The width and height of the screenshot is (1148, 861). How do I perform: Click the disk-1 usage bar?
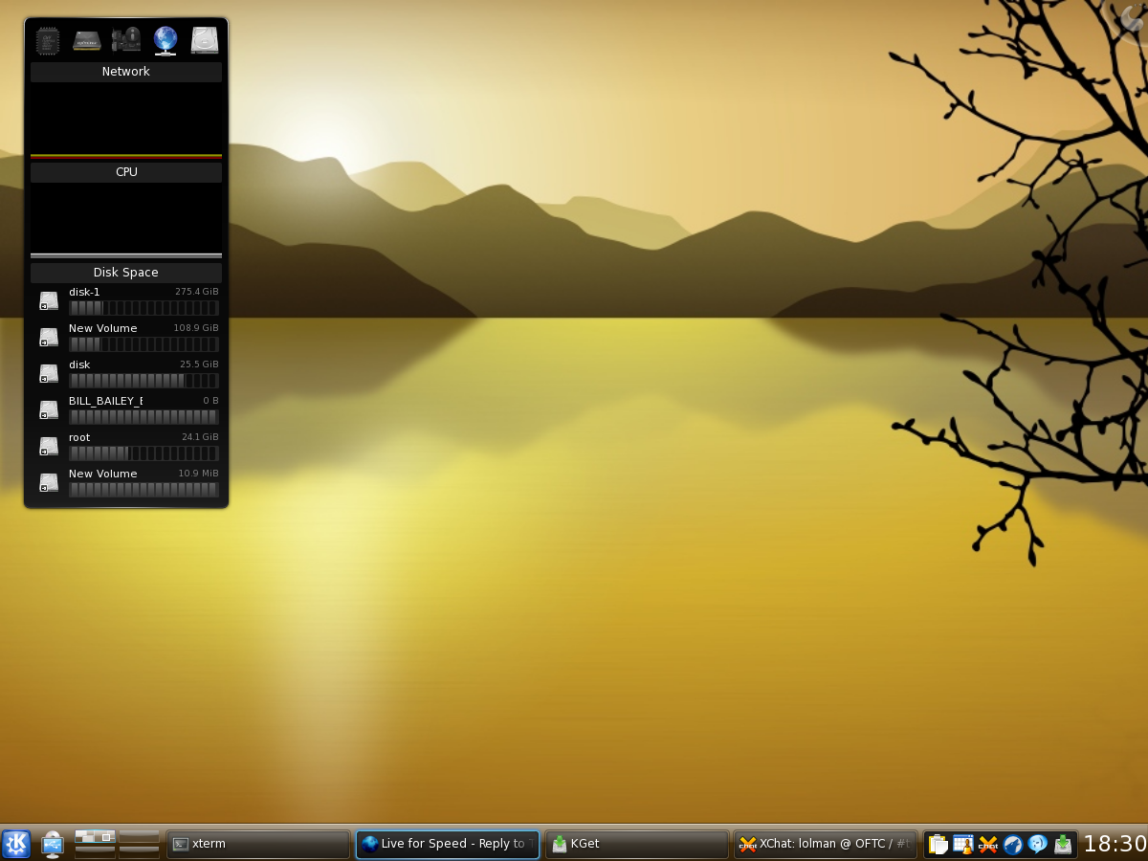point(143,308)
